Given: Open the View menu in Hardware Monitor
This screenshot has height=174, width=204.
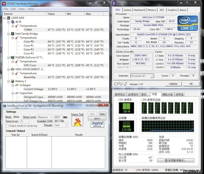Looking at the screenshot, I should pos(22,9).
